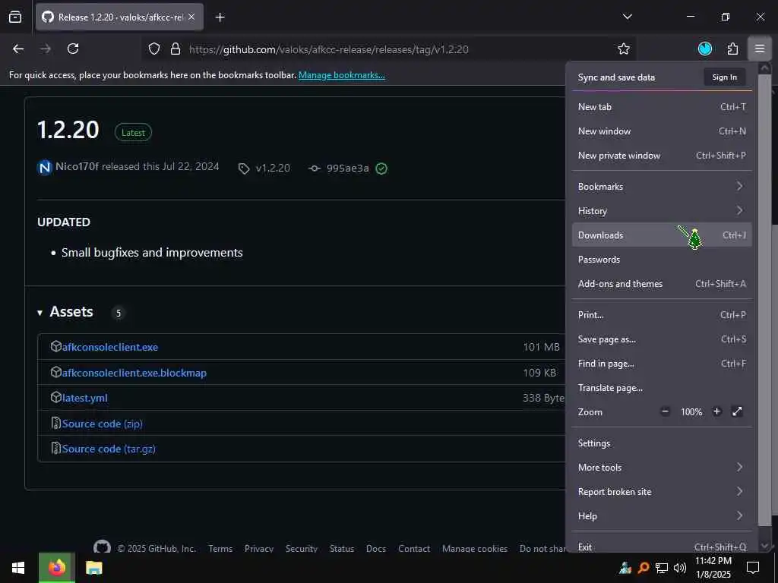This screenshot has height=583, width=778.
Task: Open Passwords menu entry
Action: 662,260
